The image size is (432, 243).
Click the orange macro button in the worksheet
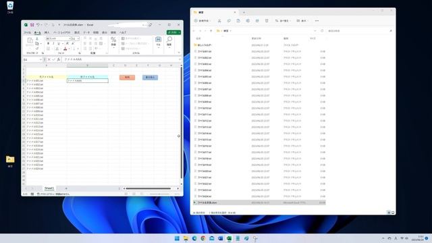[x=128, y=78]
